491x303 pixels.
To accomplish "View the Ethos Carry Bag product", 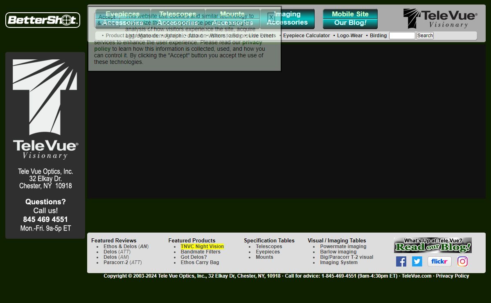I will pyautogui.click(x=200, y=262).
